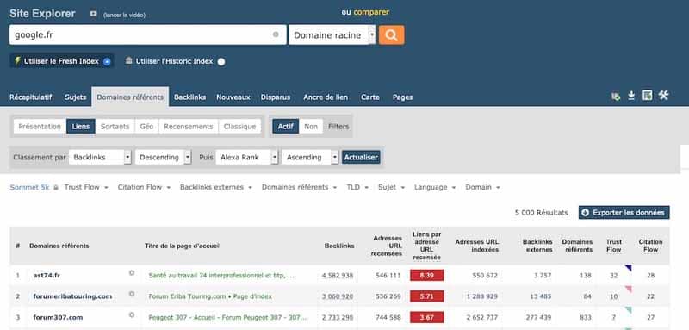689x330 pixels.
Task: Click the download arrow icon in toolbar
Action: pos(631,96)
